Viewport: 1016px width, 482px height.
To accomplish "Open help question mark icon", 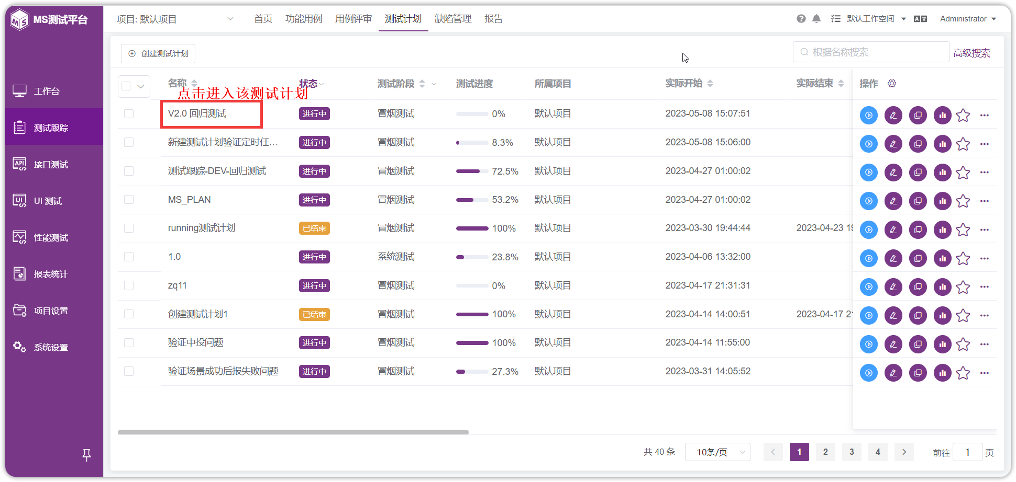I will coord(801,19).
